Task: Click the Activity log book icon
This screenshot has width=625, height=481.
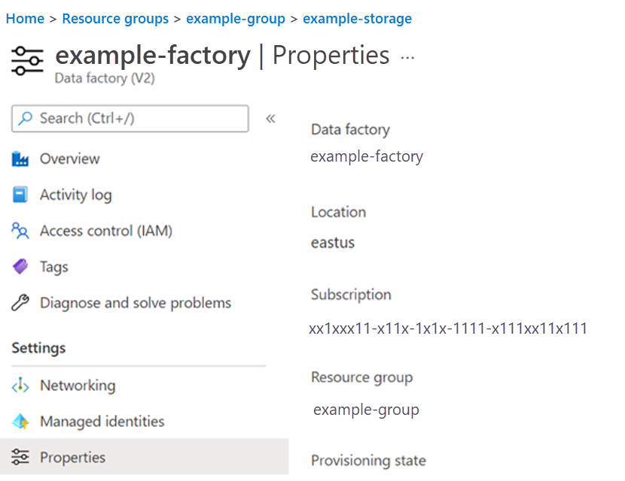Action: point(20,195)
